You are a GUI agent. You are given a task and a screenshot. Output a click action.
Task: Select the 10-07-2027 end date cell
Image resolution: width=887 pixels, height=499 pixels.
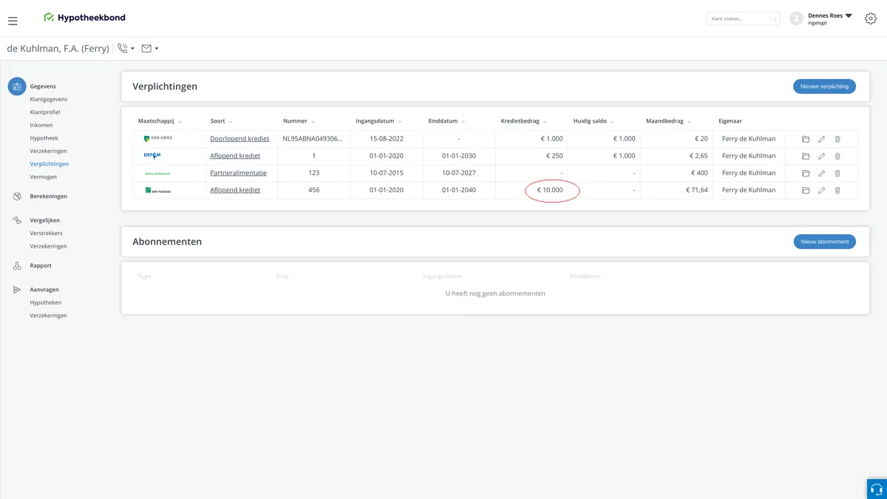[x=459, y=173]
